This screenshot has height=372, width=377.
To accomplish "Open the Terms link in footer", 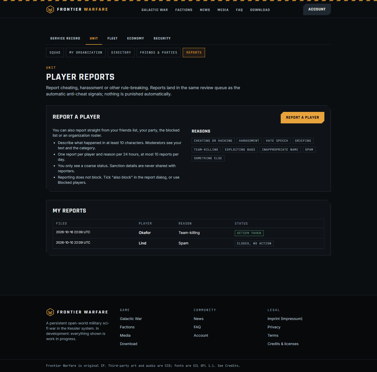I will click(x=273, y=335).
